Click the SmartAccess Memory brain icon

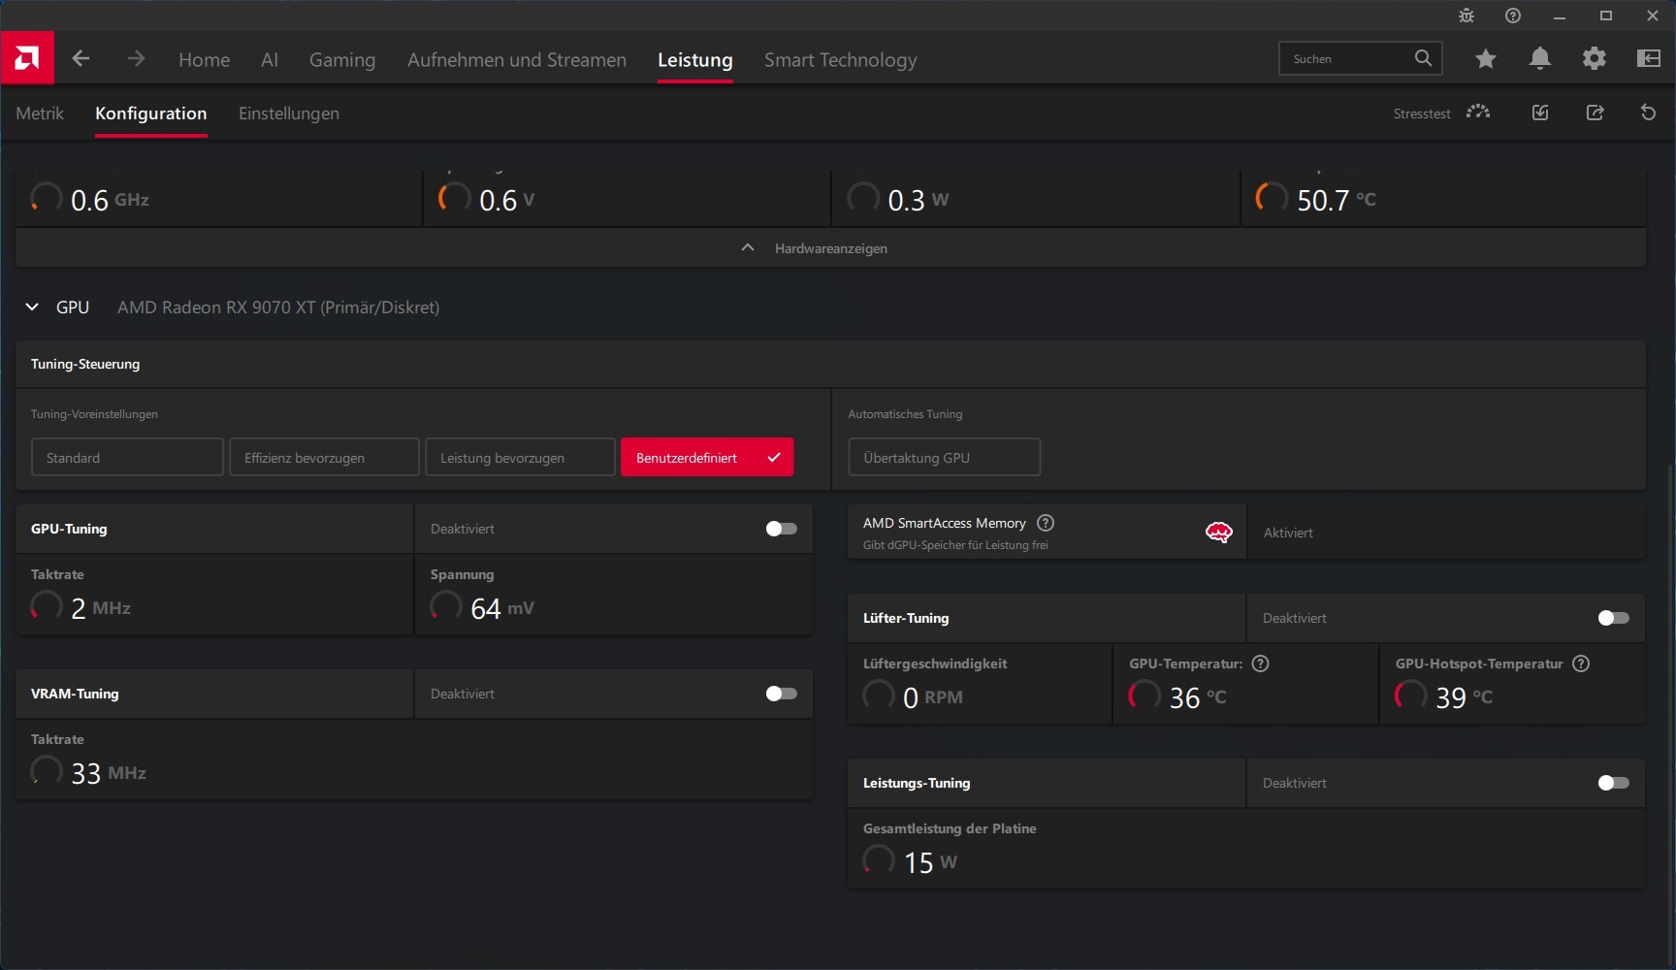pos(1219,533)
